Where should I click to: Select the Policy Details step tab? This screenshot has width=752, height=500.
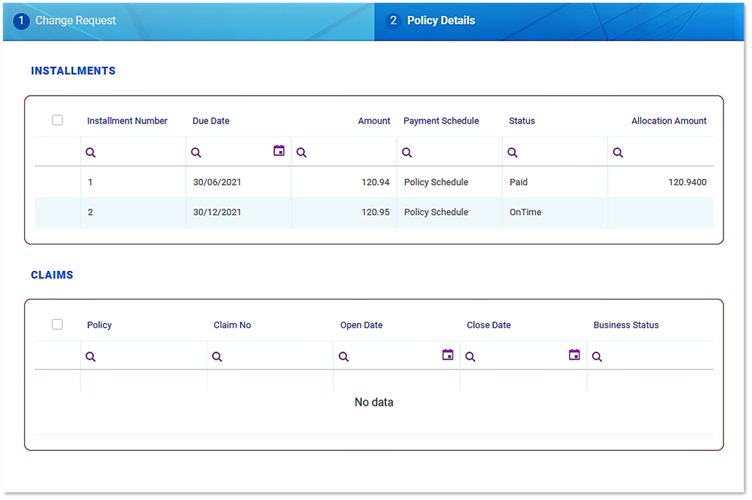pyautogui.click(x=440, y=21)
